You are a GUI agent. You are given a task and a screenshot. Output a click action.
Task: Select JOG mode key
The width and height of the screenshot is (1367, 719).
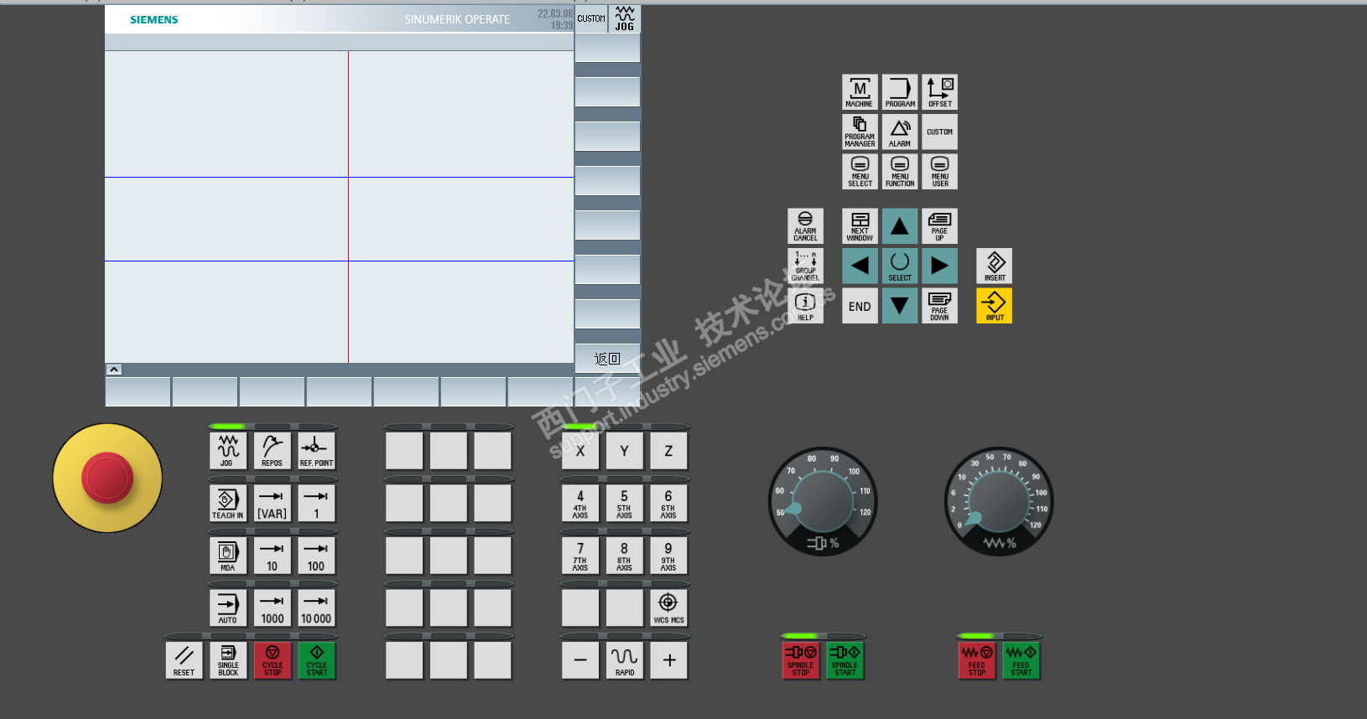point(227,451)
